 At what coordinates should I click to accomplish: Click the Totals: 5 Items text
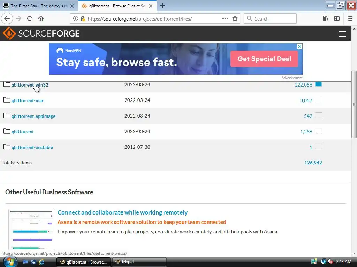[17, 163]
